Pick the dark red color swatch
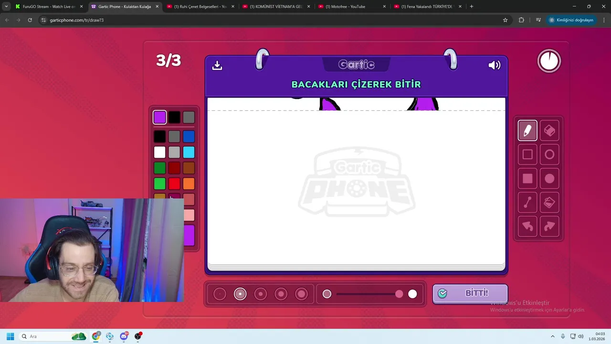The width and height of the screenshot is (611, 344). [x=174, y=168]
